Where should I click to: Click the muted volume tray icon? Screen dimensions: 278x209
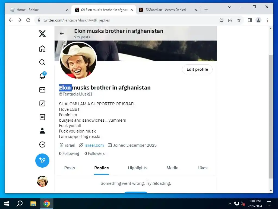tap(243, 204)
